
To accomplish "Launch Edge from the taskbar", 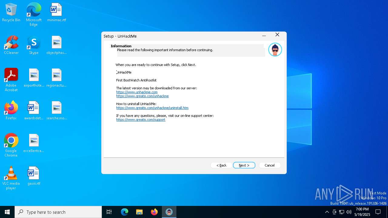I will point(125,212).
